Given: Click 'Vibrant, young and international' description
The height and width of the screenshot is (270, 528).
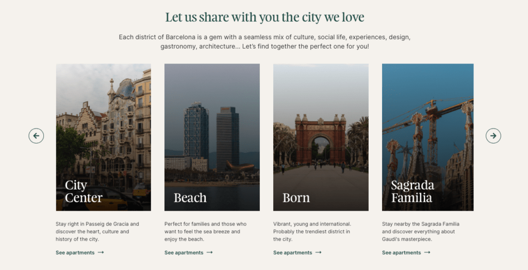Looking at the screenshot, I should coord(312,232).
